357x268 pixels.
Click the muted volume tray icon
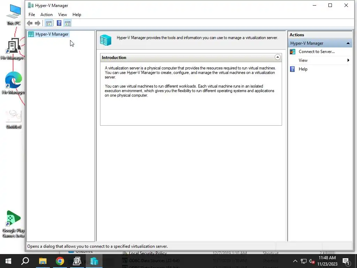point(312,261)
